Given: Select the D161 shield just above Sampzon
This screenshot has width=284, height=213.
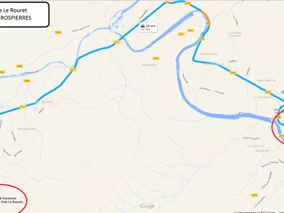Looking at the screenshot, I should 156,58.
